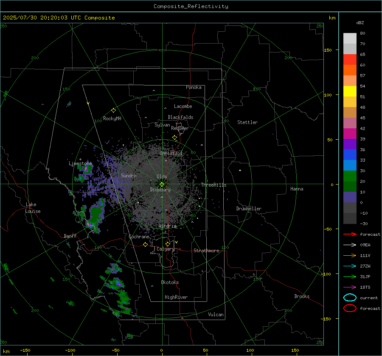Click the Composite_Reflectivity title

point(191,6)
